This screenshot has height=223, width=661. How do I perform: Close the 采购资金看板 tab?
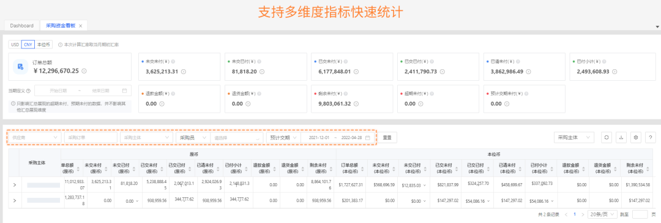[x=81, y=26]
